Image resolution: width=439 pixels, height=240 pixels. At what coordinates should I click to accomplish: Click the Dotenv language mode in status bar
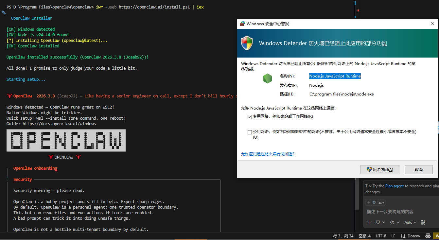pyautogui.click(x=414, y=236)
